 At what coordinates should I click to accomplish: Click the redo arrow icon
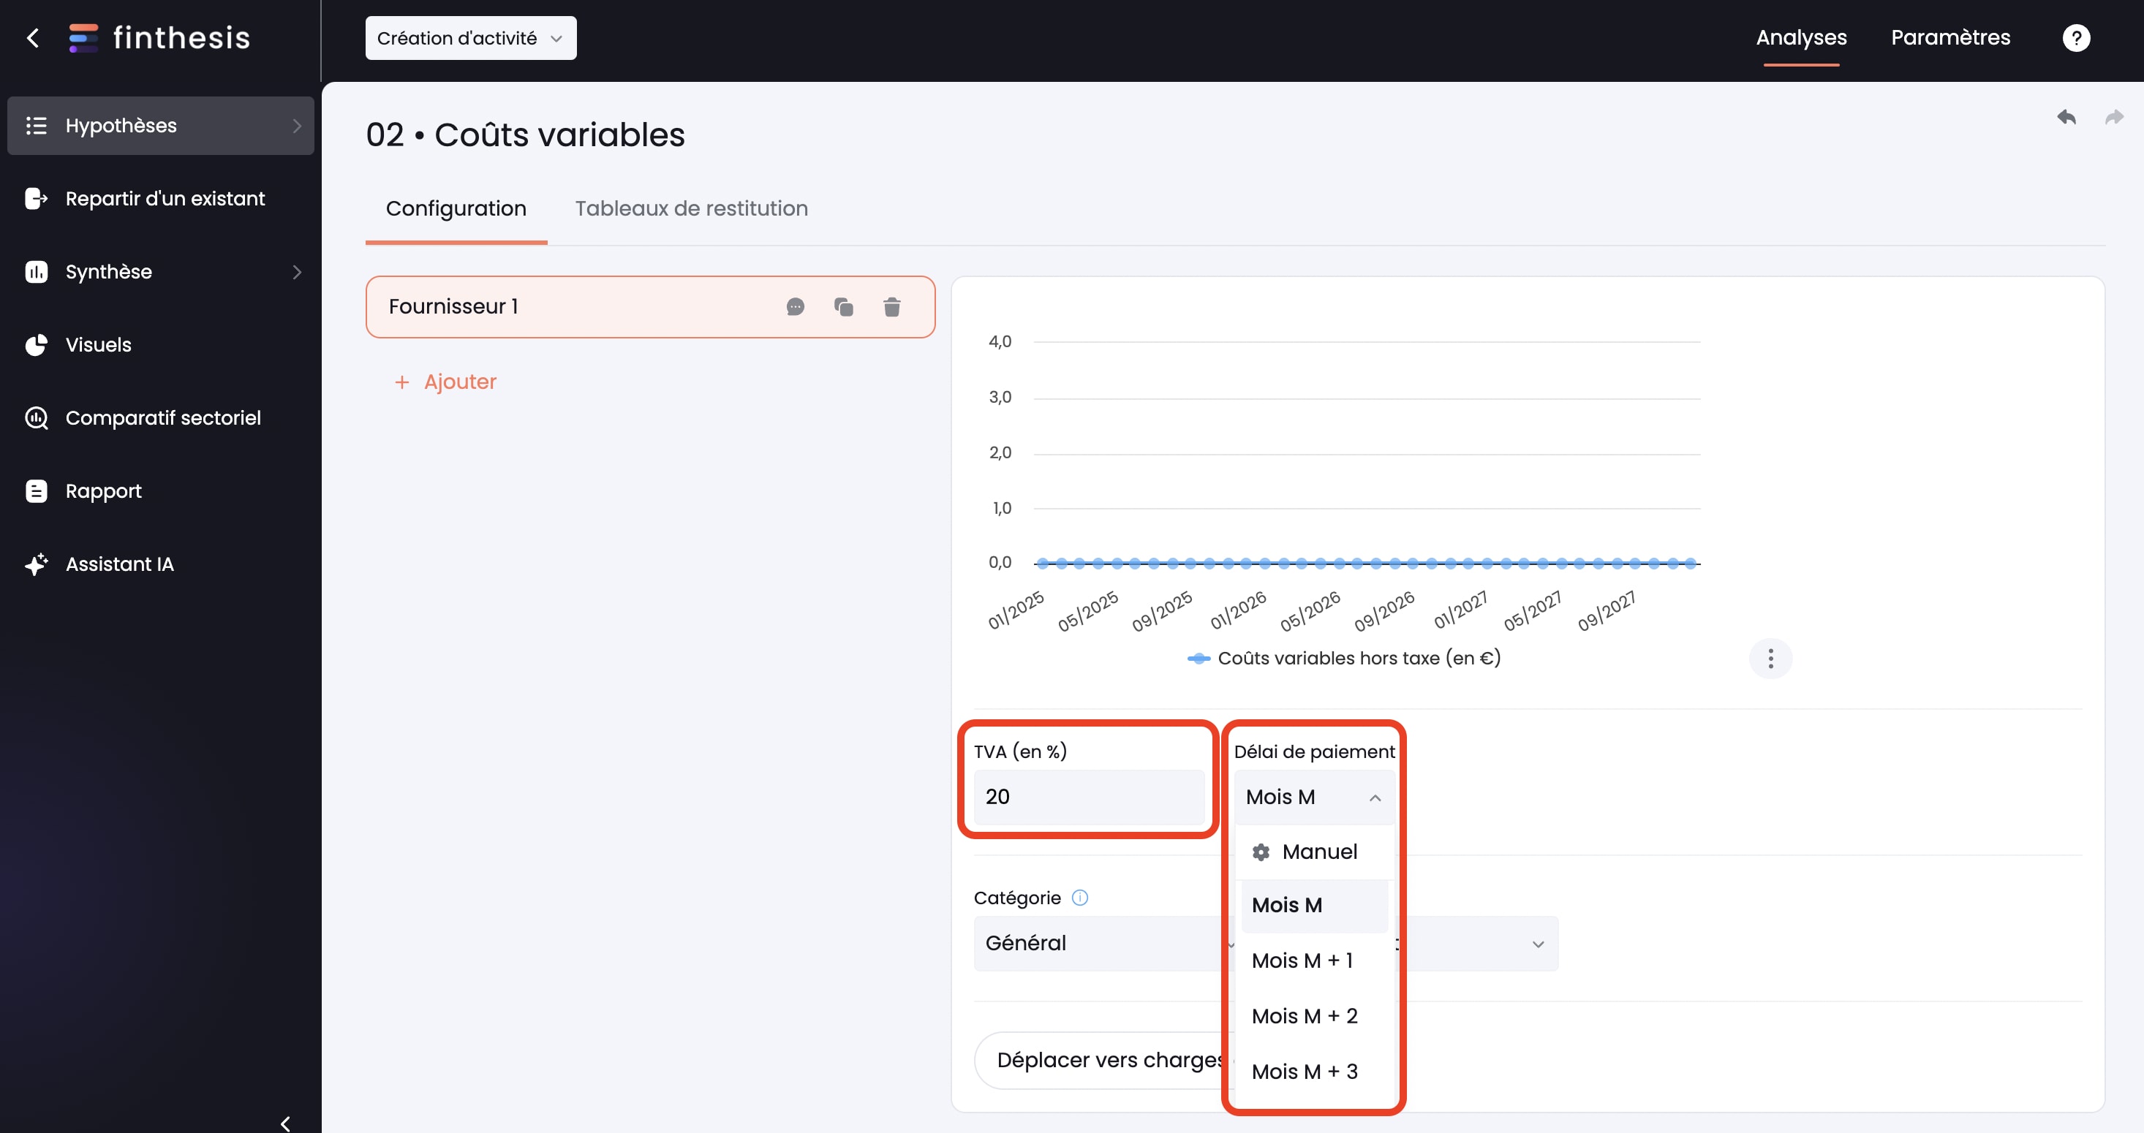[x=2114, y=117]
